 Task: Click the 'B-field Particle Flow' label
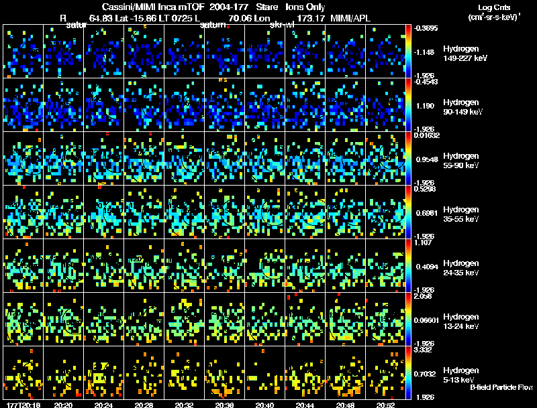click(x=501, y=387)
